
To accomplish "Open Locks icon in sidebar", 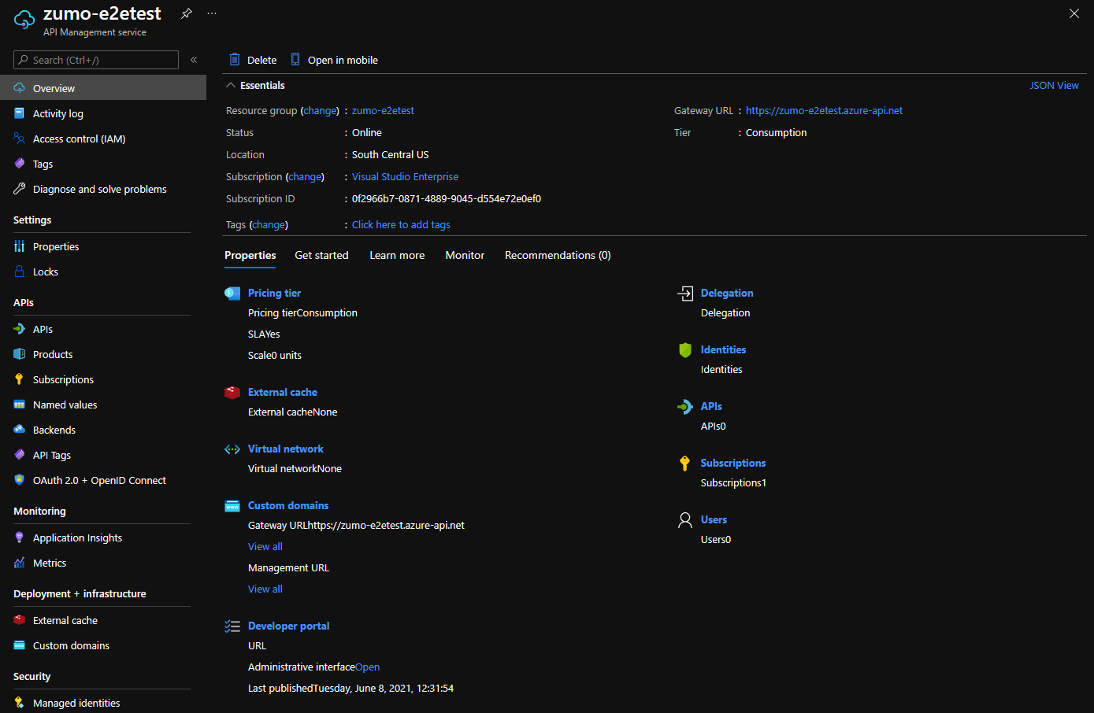I will [20, 272].
